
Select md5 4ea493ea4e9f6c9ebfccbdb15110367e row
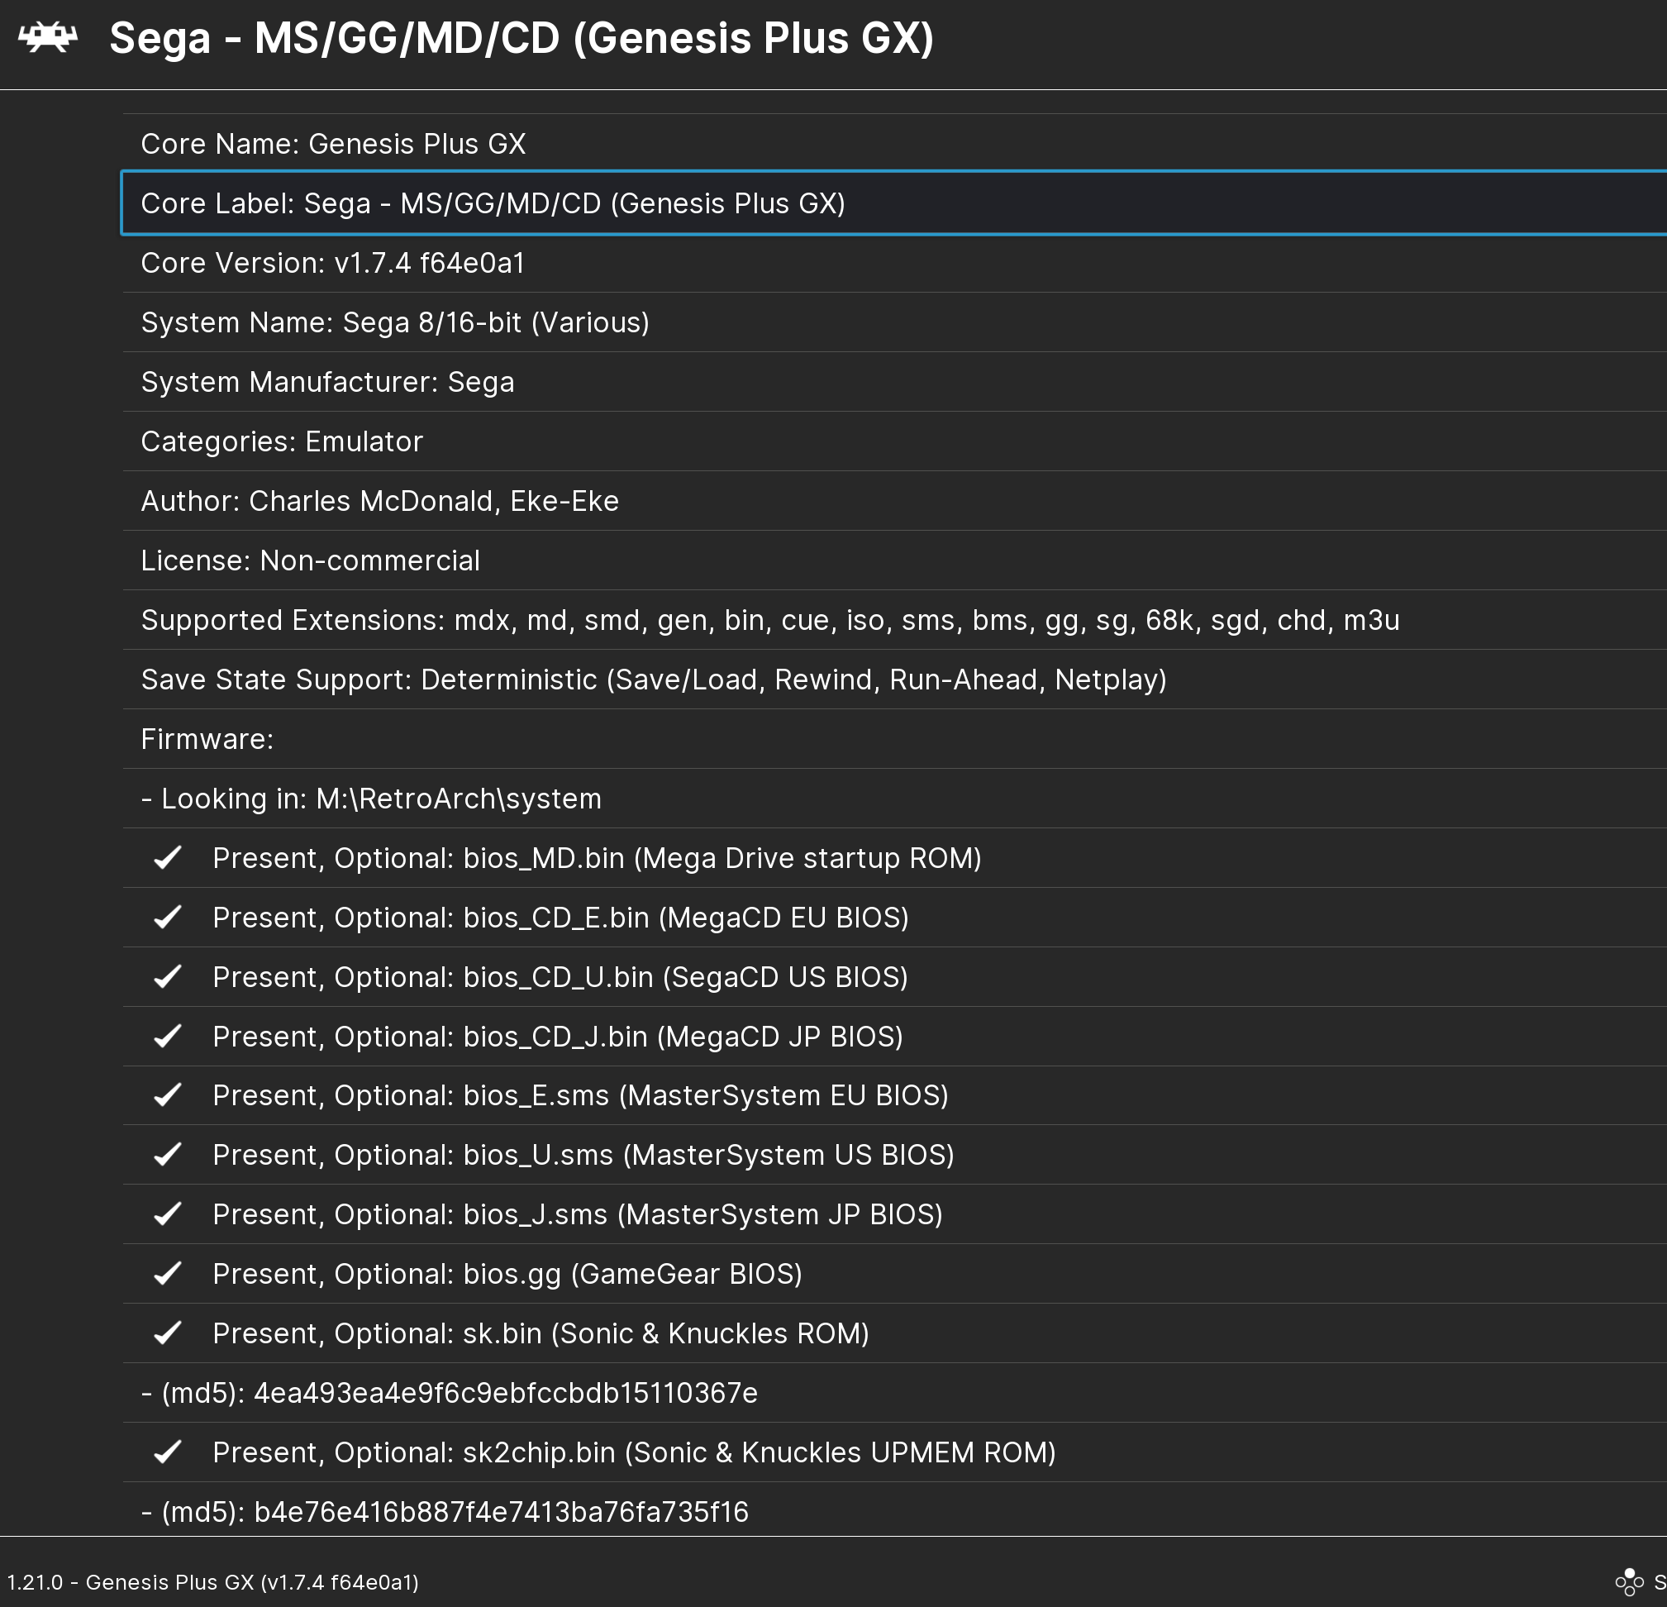point(895,1394)
